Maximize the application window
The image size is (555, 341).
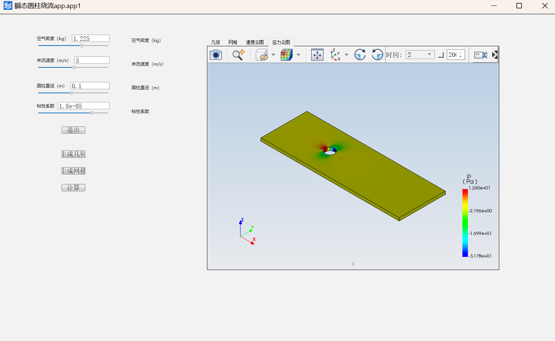point(519,6)
